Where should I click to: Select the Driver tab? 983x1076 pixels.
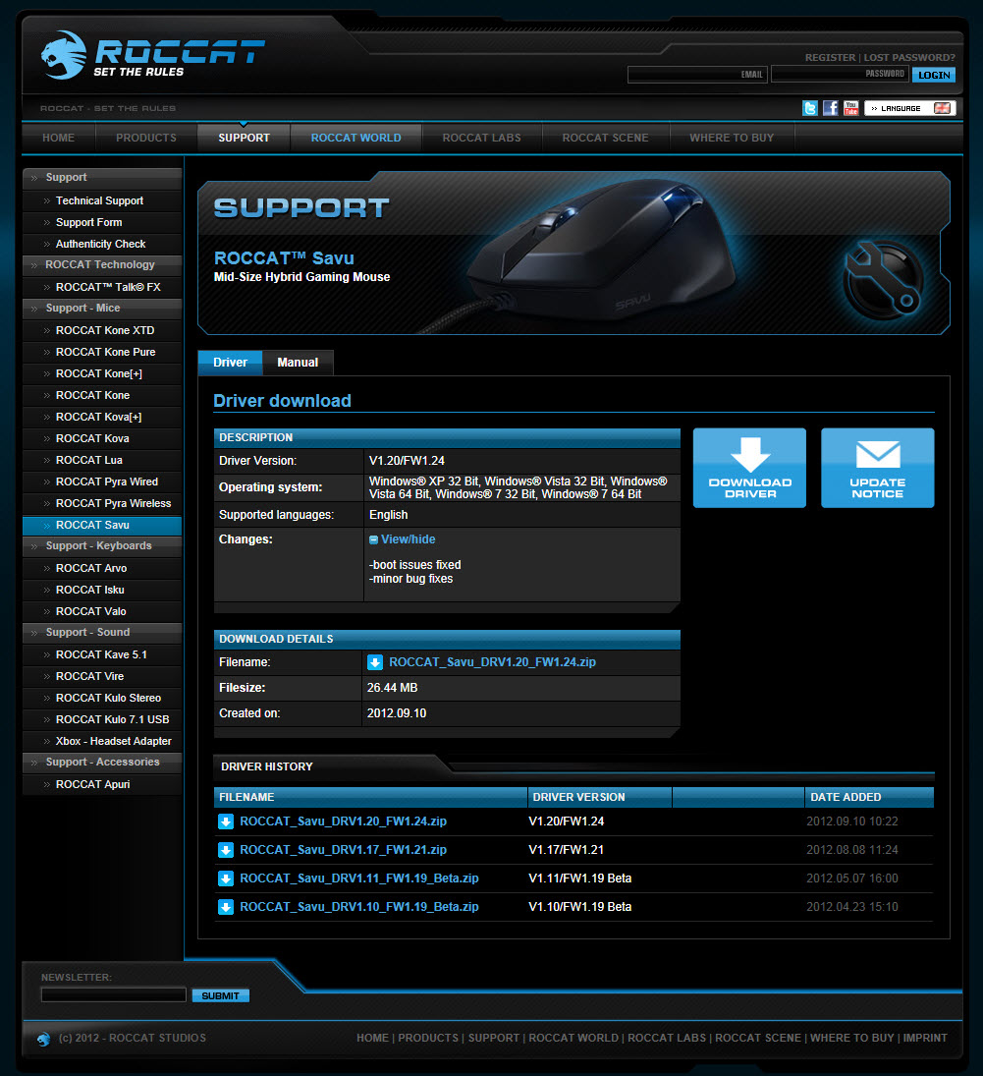(230, 363)
